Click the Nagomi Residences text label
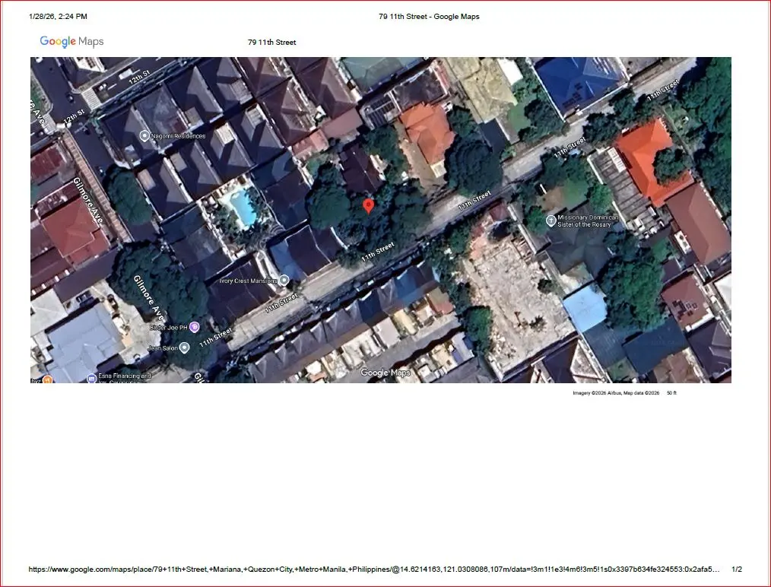The image size is (771, 587). click(x=179, y=136)
